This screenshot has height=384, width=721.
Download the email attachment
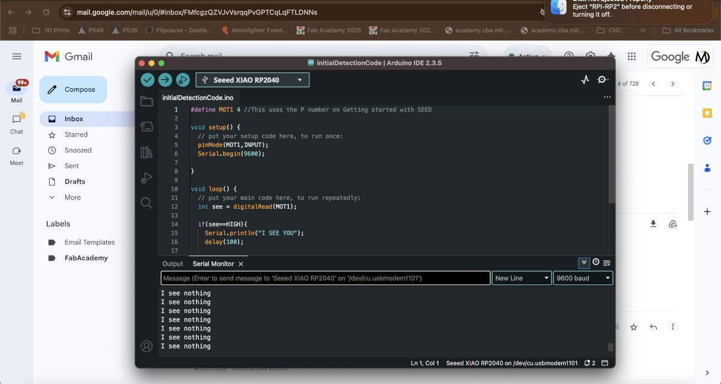653,224
